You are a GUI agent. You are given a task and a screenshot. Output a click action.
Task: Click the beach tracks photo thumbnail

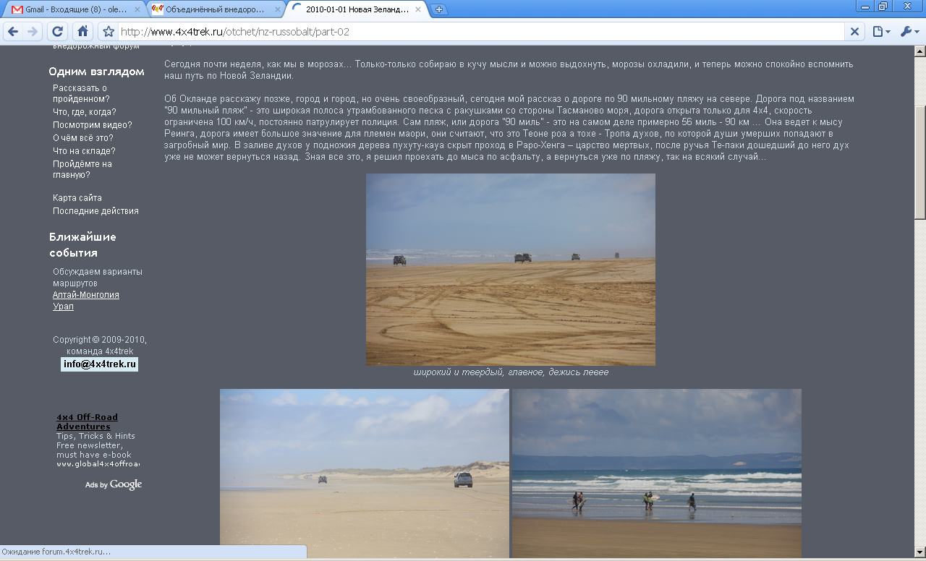510,269
